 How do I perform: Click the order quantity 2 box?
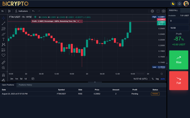78,21
